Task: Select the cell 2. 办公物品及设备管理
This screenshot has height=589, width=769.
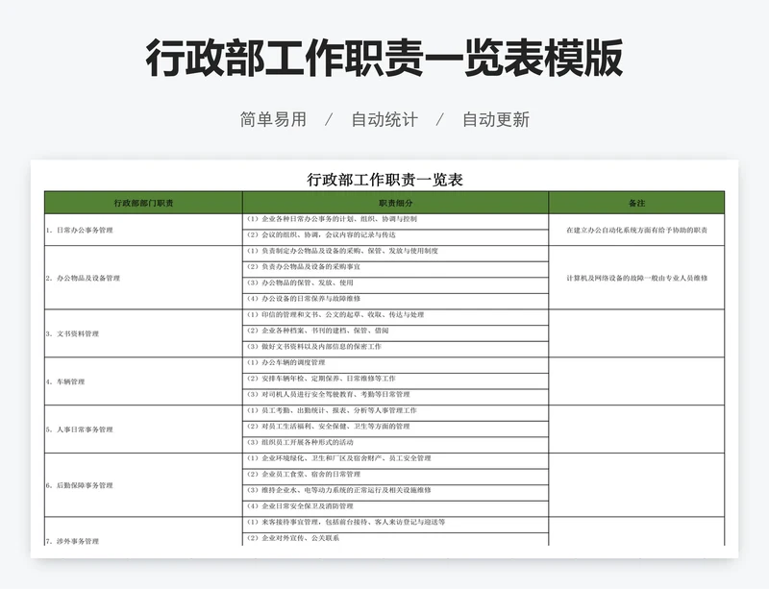Action: [x=143, y=278]
